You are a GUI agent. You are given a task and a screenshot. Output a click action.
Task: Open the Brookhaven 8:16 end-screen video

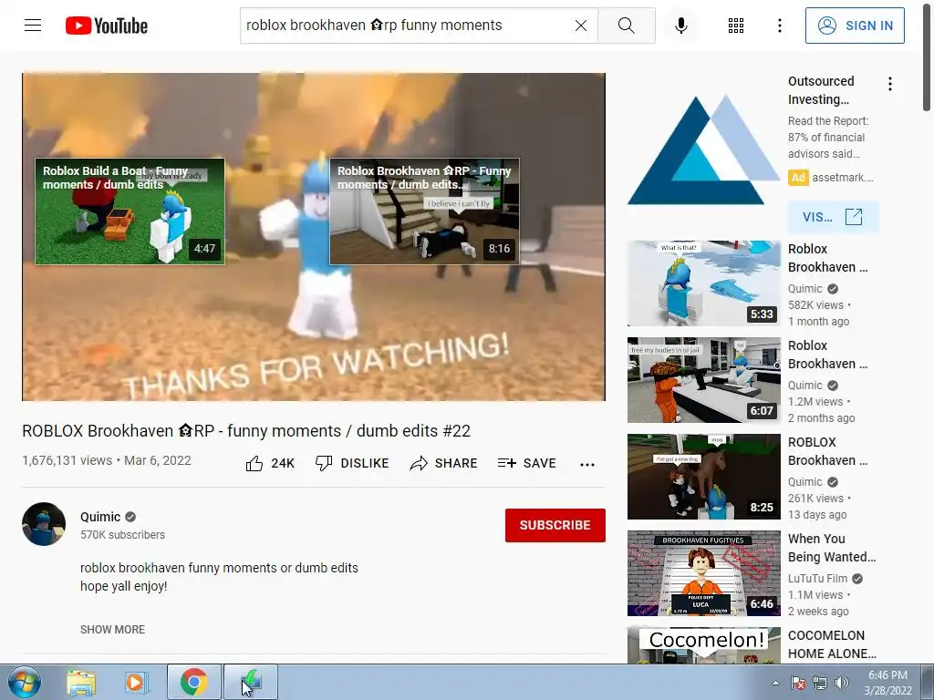[424, 211]
